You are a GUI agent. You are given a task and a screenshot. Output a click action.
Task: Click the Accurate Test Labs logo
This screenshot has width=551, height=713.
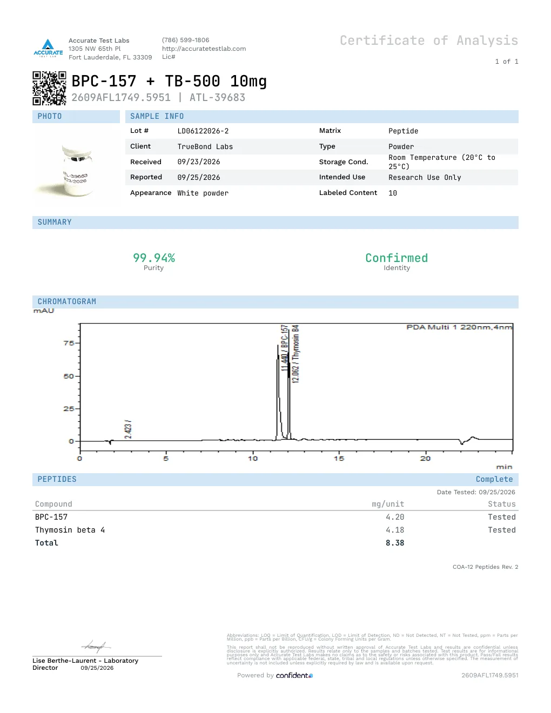pyautogui.click(x=48, y=48)
